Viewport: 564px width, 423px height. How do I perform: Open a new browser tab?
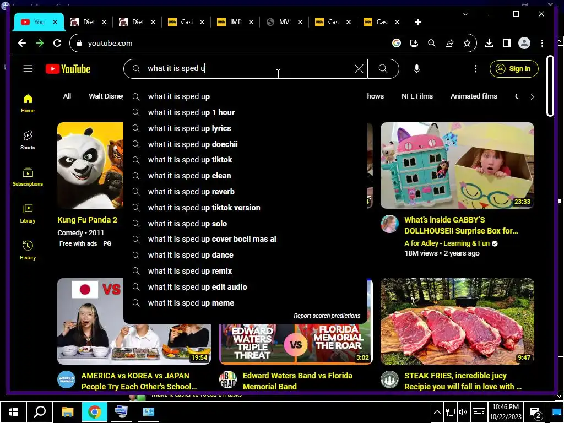point(417,22)
